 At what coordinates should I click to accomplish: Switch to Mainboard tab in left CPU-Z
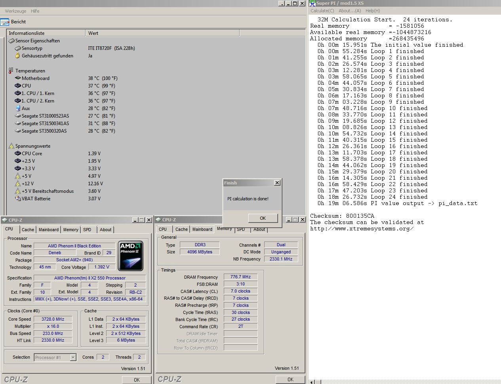[48, 230]
